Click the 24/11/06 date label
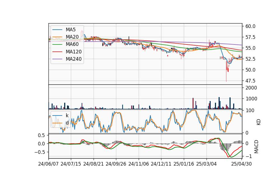 click(139, 164)
